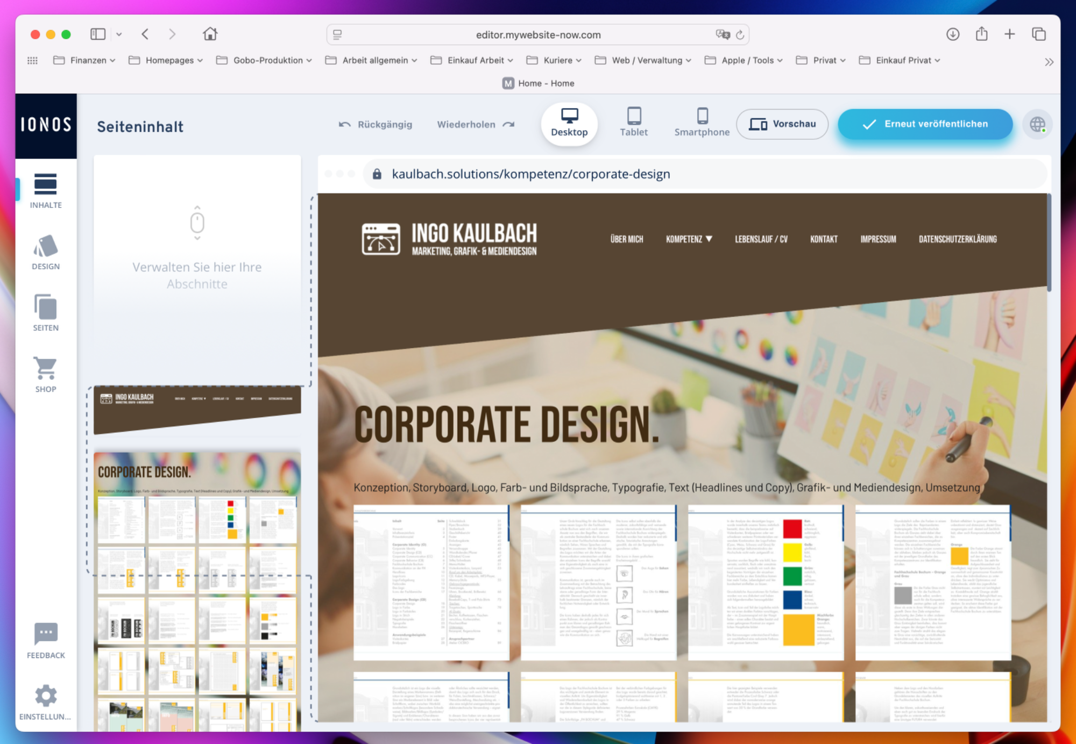The height and width of the screenshot is (744, 1076).
Task: Click the Safari downloads icon
Action: point(952,34)
